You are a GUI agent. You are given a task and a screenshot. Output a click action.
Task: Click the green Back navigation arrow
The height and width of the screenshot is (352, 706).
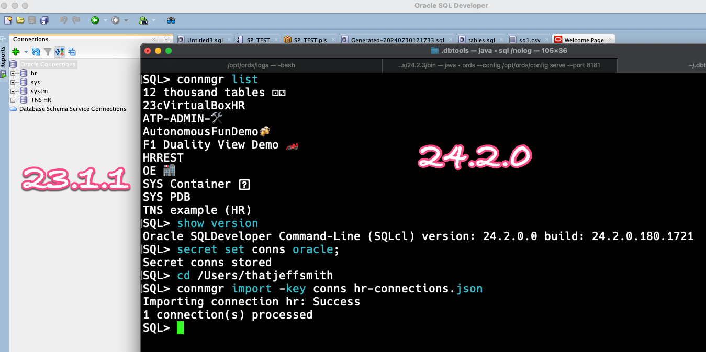(x=95, y=20)
